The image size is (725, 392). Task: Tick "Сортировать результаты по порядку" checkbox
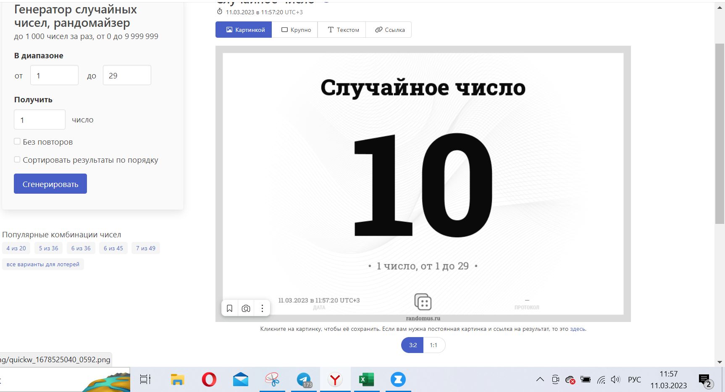pos(17,159)
